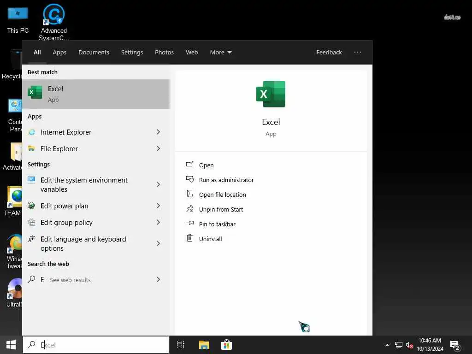Image resolution: width=472 pixels, height=354 pixels.
Task: Switch to the Apps search tab
Action: click(59, 52)
